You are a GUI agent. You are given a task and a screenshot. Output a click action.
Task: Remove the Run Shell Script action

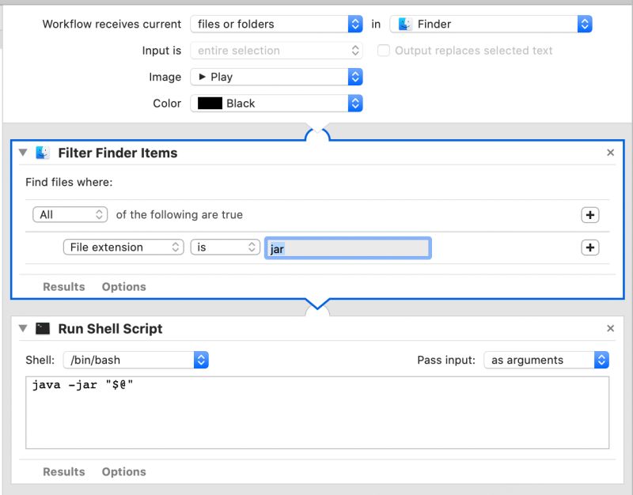[610, 328]
